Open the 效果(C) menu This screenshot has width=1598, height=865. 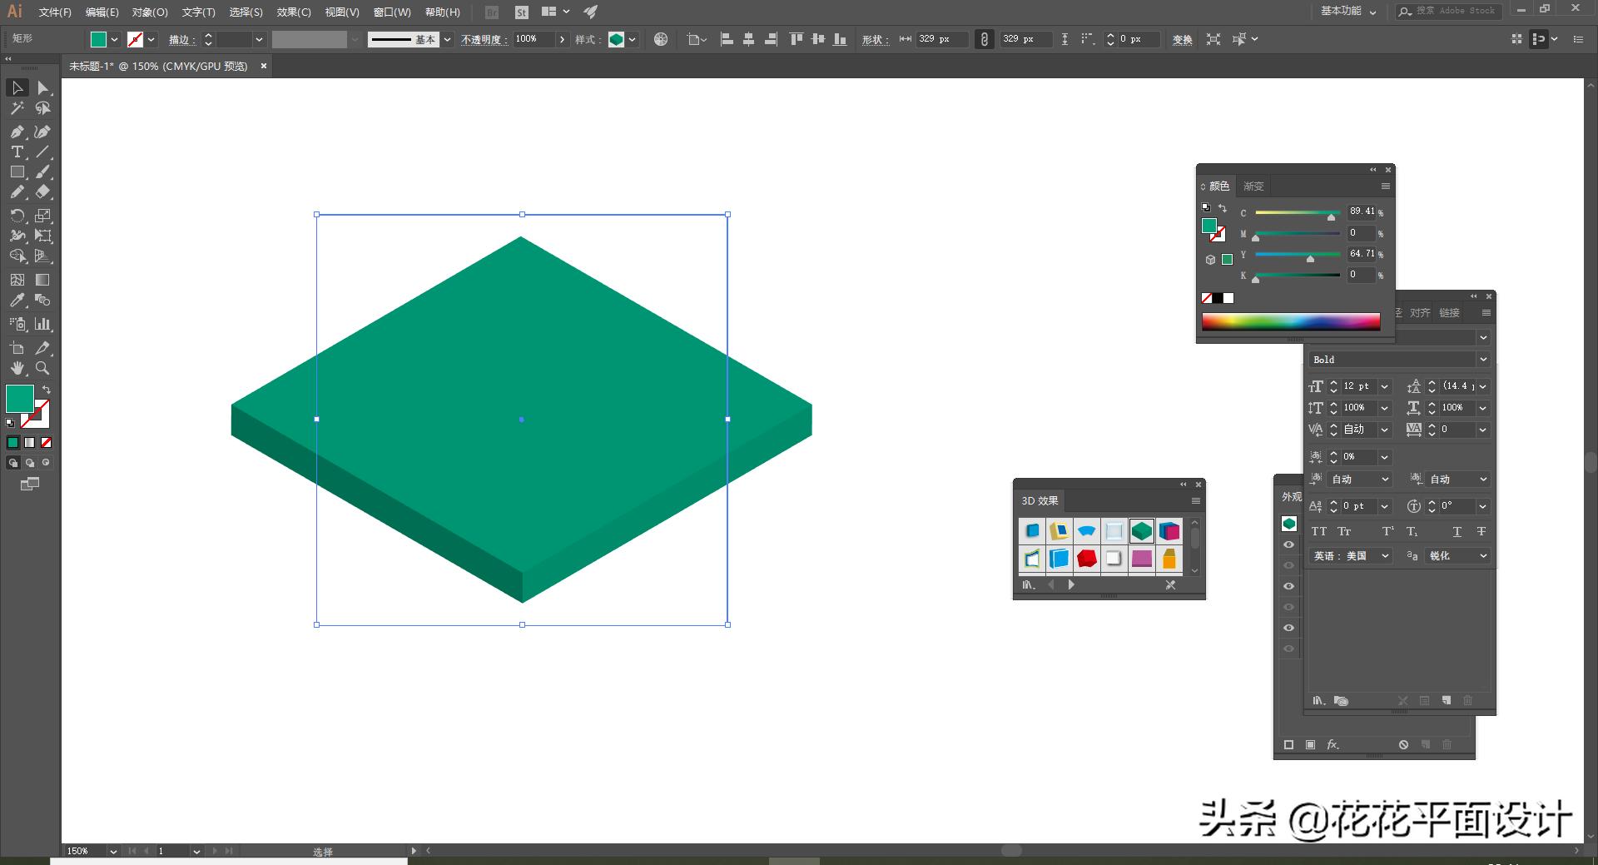coord(293,12)
